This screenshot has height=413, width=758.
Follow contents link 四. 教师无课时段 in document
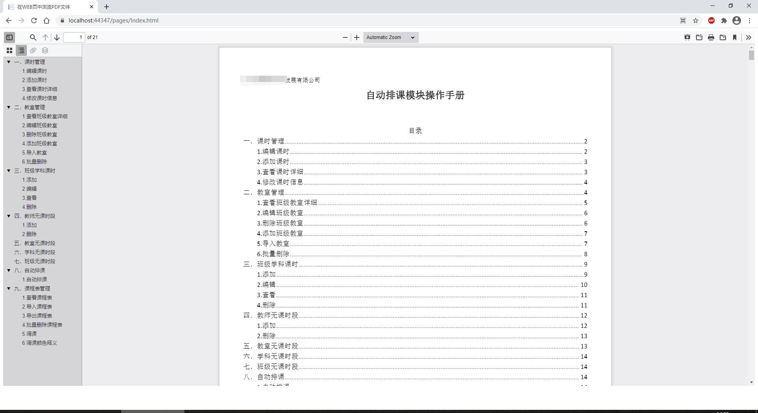coord(415,315)
